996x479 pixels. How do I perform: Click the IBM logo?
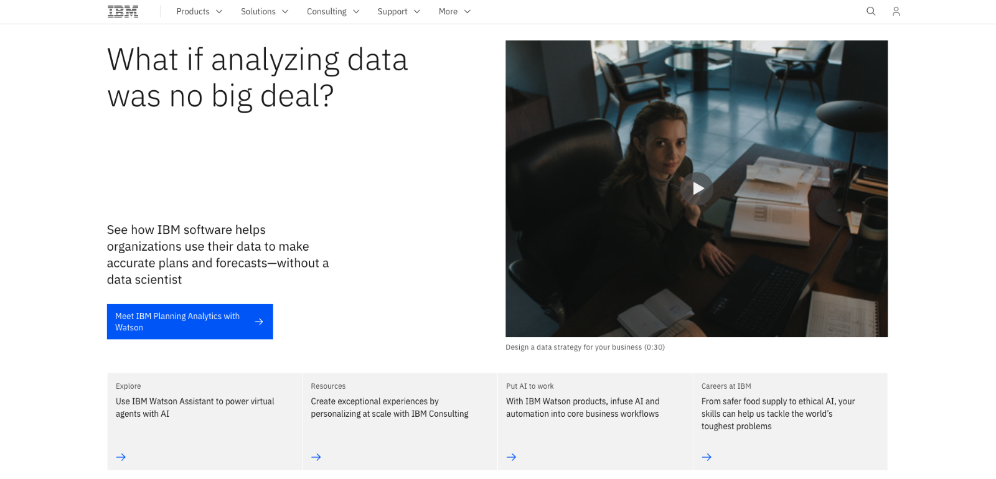click(x=123, y=11)
